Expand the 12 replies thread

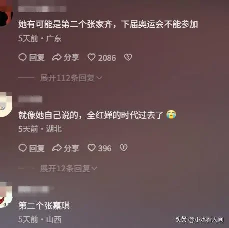tap(69, 168)
